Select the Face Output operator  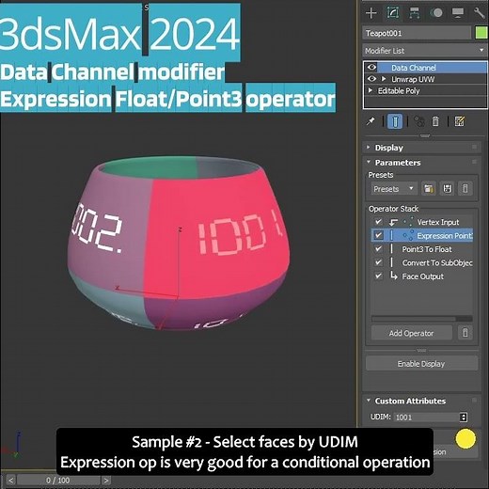pyautogui.click(x=423, y=276)
